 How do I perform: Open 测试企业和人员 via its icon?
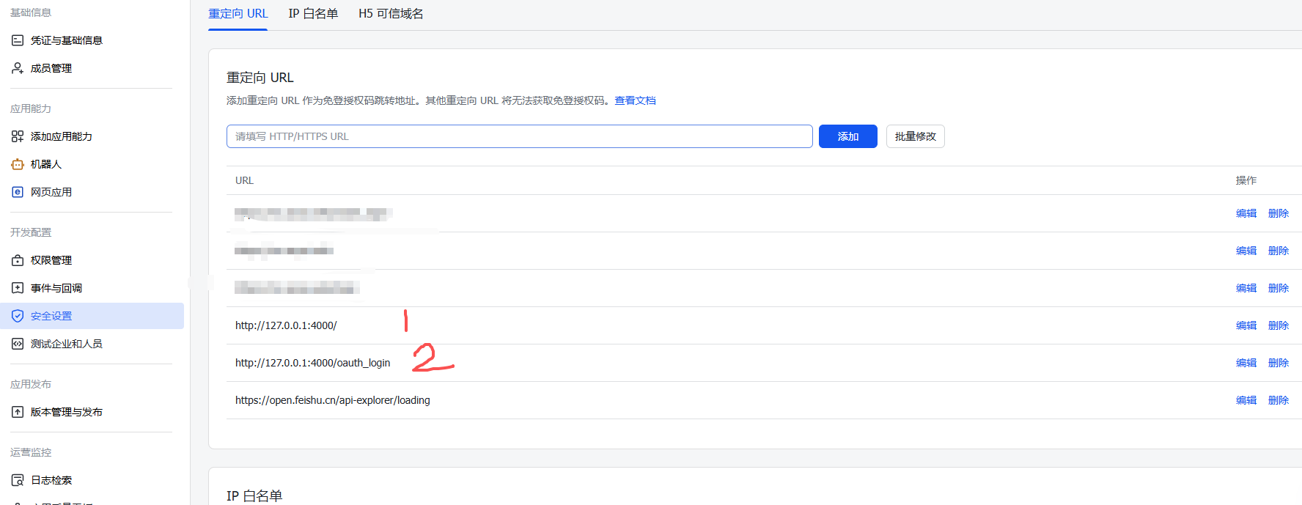(x=18, y=344)
